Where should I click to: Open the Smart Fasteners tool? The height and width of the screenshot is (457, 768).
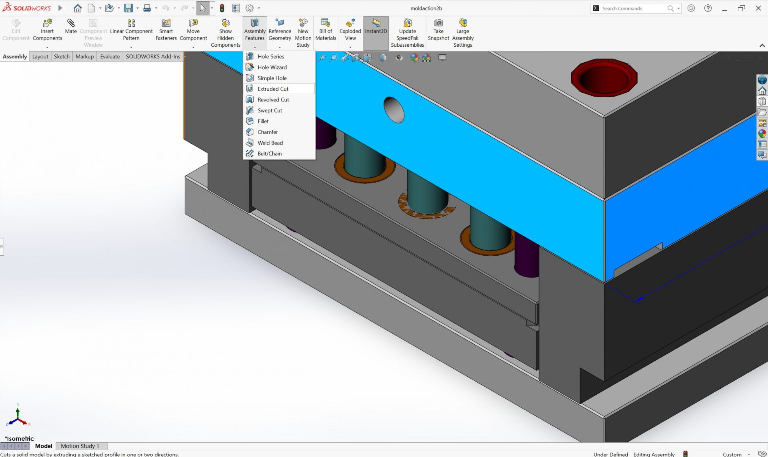click(166, 28)
